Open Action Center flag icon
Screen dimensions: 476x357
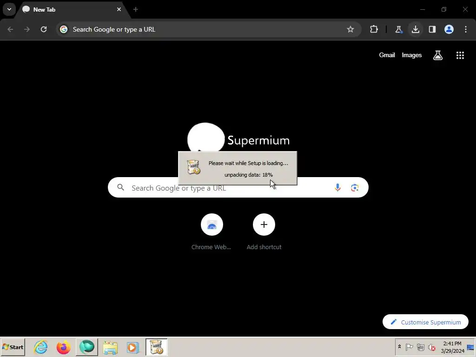pos(409,347)
